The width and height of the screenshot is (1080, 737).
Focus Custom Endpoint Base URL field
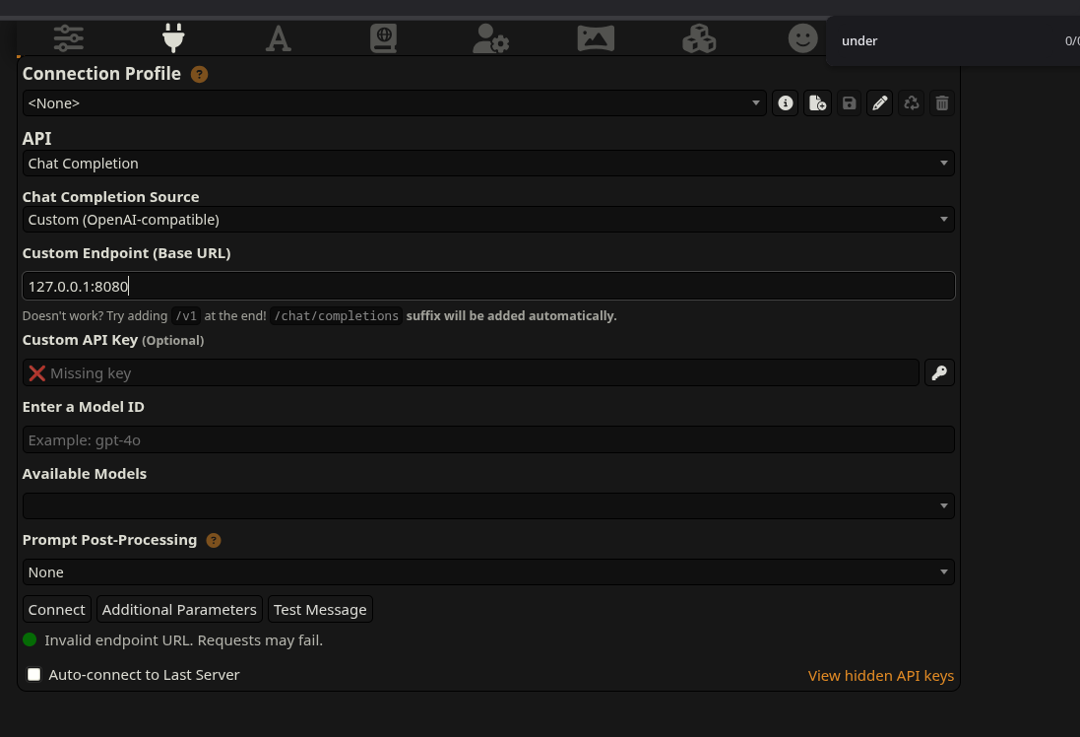488,286
